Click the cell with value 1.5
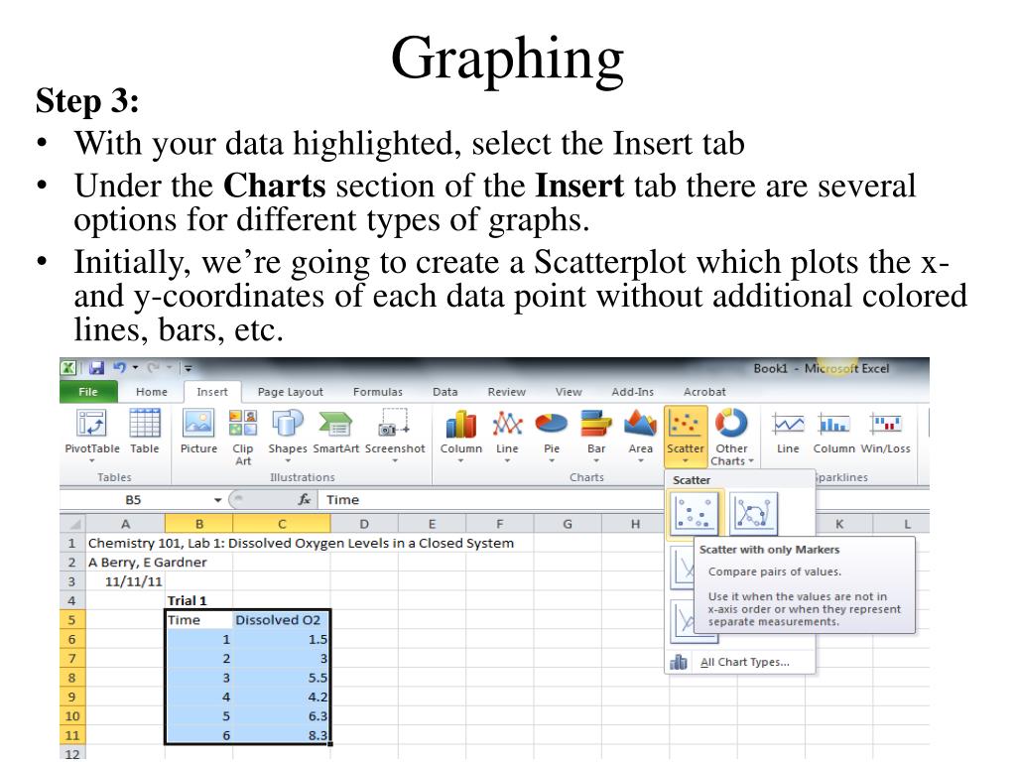1016x762 pixels. click(281, 640)
